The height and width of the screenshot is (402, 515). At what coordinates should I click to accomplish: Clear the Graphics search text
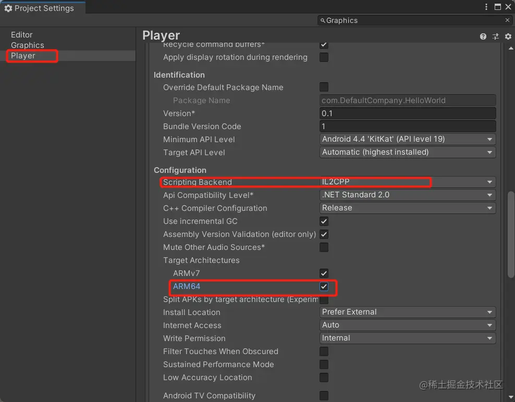[508, 20]
